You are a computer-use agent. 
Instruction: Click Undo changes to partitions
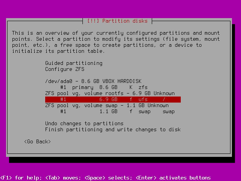pos(84,123)
